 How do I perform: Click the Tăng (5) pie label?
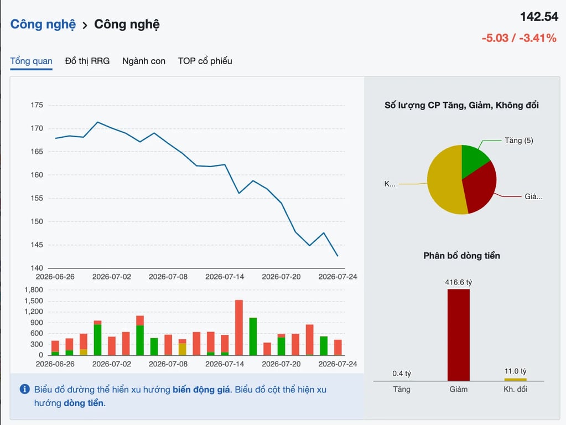tap(519, 141)
